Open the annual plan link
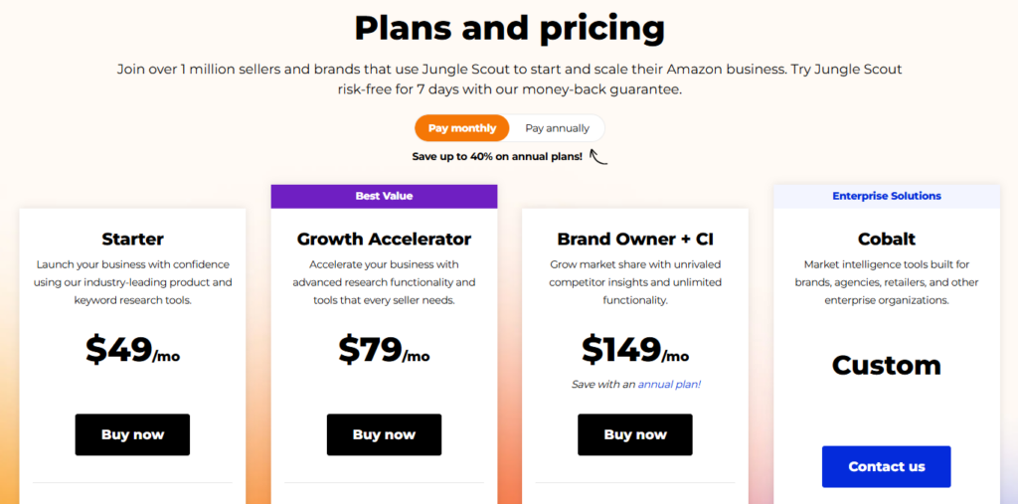Viewport: 1018px width, 504px height. coord(669,384)
